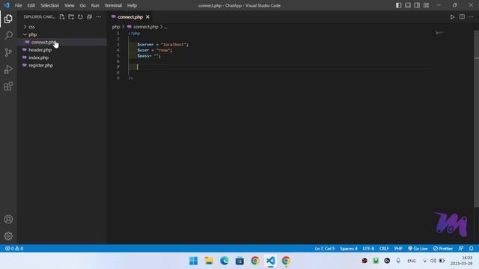The height and width of the screenshot is (269, 479).
Task: Open editor more actions ellipsis
Action: pos(471,17)
